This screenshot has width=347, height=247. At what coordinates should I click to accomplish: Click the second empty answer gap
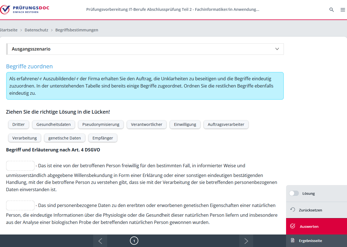(x=20, y=206)
